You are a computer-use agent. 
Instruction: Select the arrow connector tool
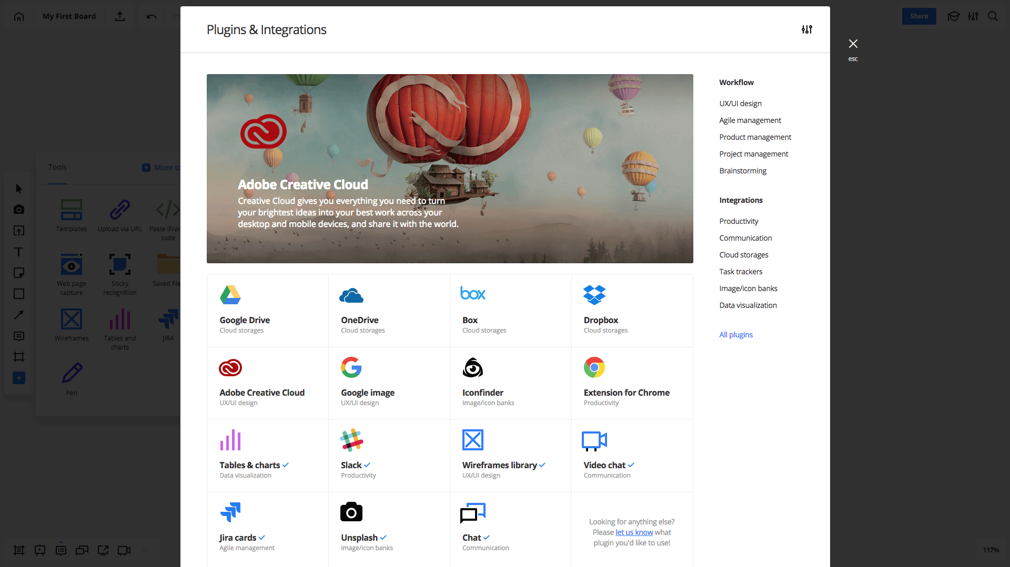[19, 315]
